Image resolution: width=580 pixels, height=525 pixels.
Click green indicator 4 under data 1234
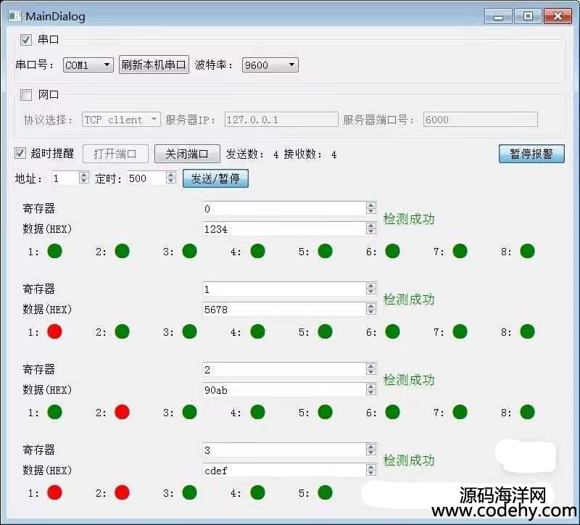[257, 251]
